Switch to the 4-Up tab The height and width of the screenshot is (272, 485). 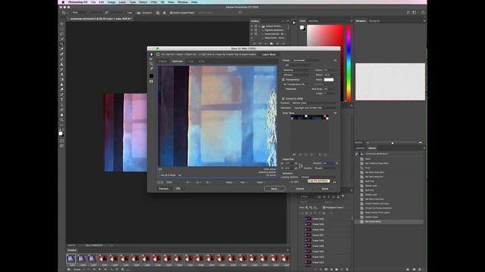tap(202, 61)
